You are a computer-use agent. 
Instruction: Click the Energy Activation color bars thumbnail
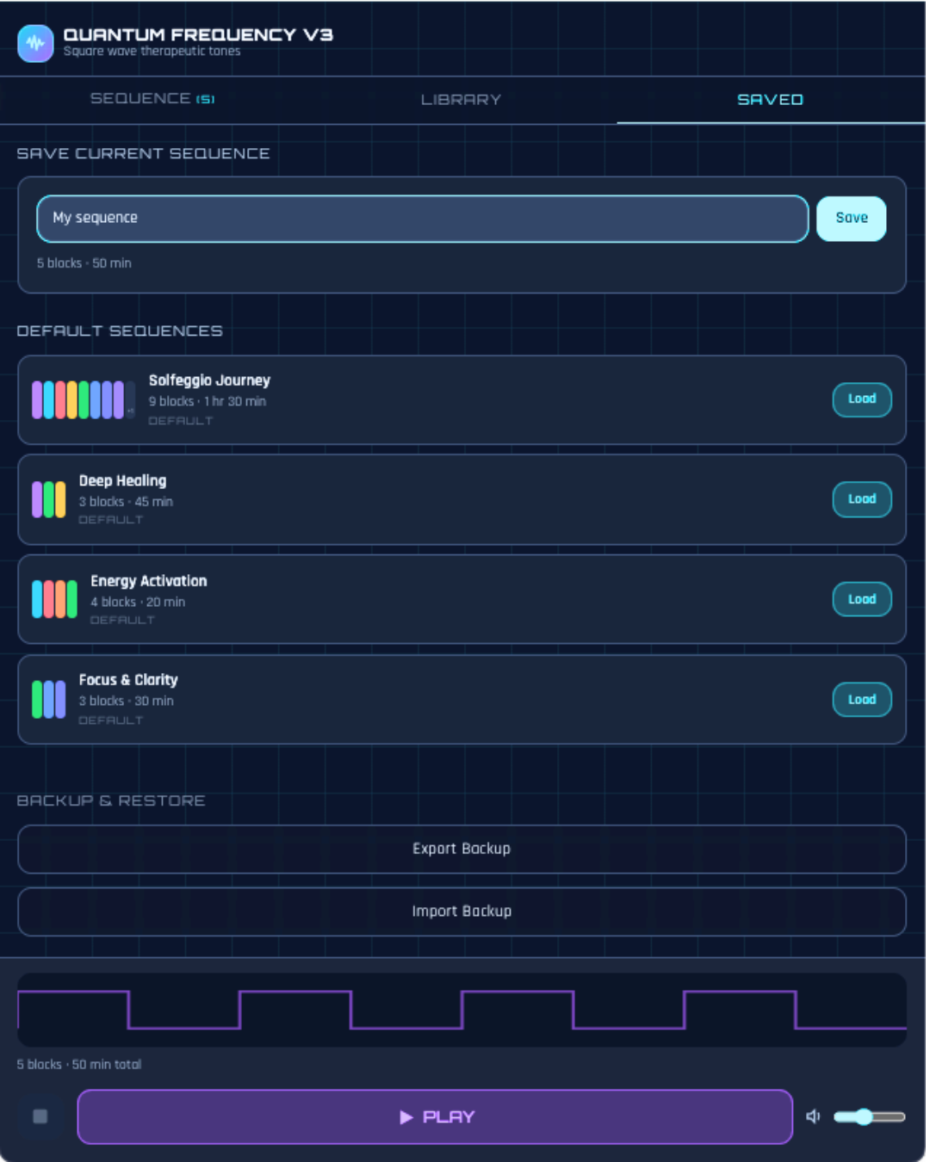click(54, 600)
